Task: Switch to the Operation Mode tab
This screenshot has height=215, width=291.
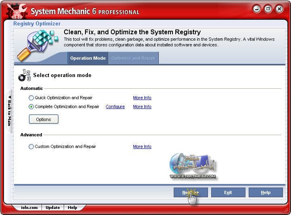Action: (88, 58)
